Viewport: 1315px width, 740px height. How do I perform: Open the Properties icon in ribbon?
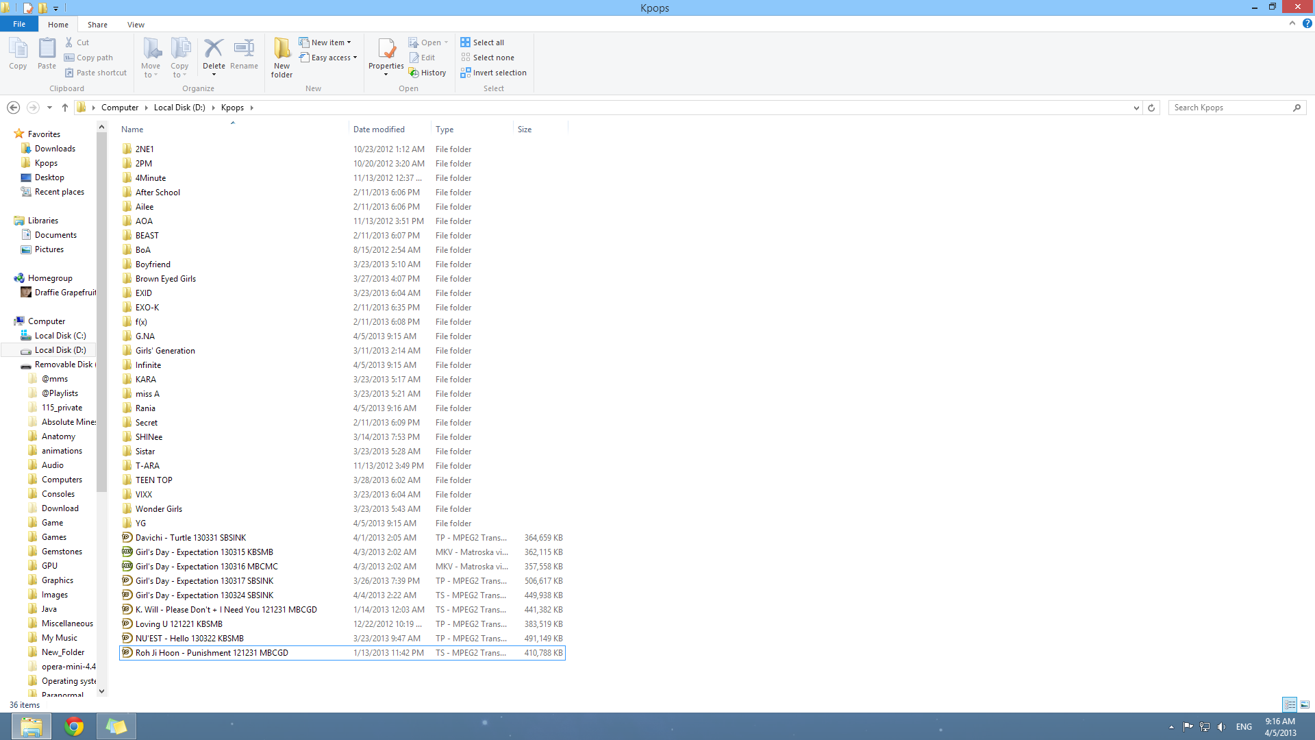coord(386,51)
